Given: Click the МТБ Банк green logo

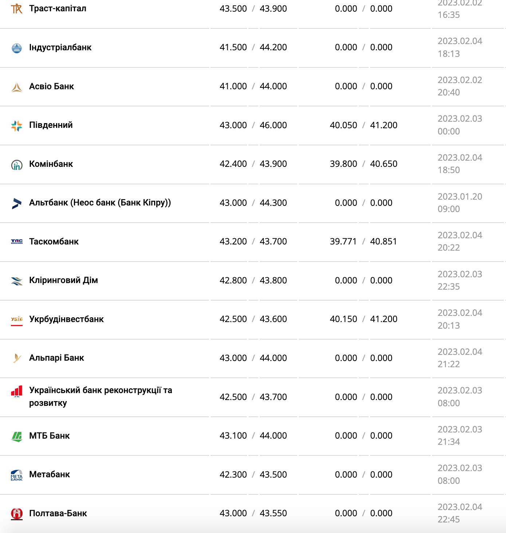Looking at the screenshot, I should 17,436.
